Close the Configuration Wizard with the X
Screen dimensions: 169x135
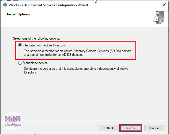click(x=164, y=5)
